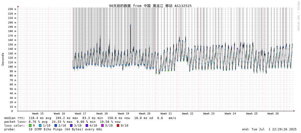This screenshot has width=301, height=133.
Task: Click the blue 2/10 loss color swatch
Action: (56, 125)
